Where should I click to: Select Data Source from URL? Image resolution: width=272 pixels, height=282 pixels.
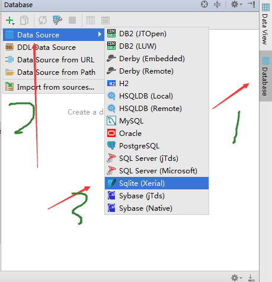pos(53,60)
